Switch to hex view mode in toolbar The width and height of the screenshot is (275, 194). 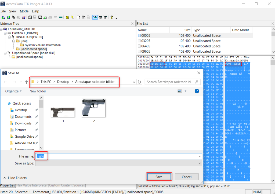point(105,17)
